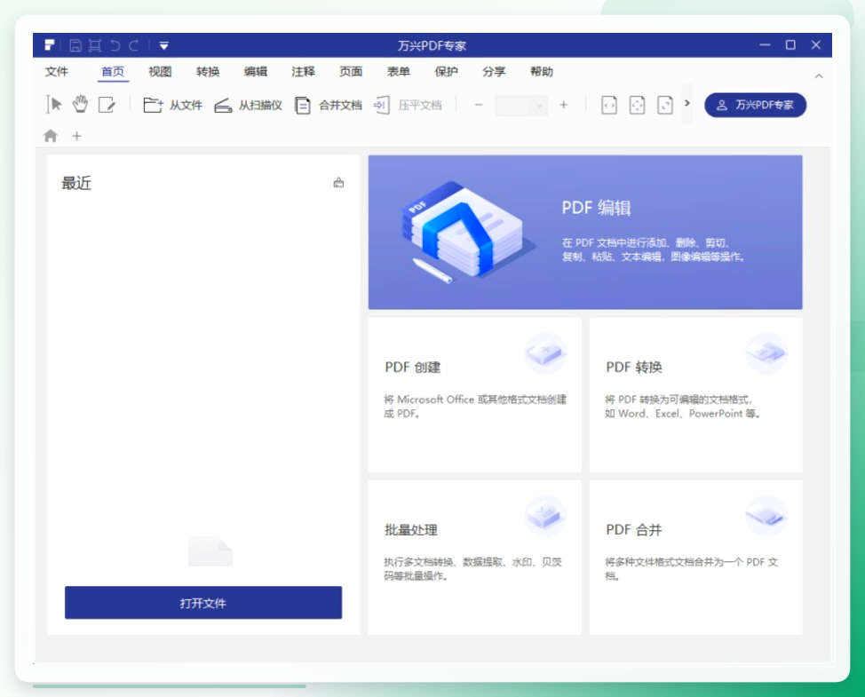Select the text selection cursor tool

(x=53, y=104)
